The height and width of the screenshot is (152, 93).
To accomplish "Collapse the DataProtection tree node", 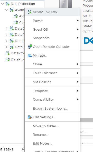I will (2, 4).
